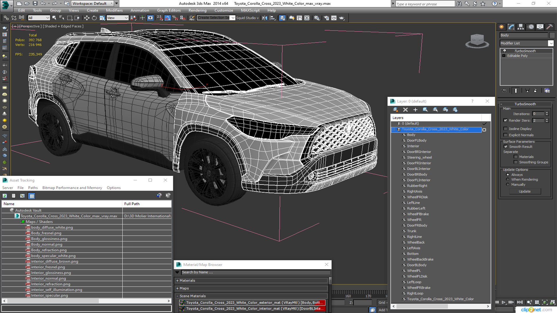Open the Workspace: Default dropdown

click(x=92, y=3)
